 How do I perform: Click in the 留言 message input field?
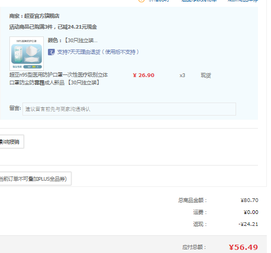pyautogui.click(x=129, y=109)
